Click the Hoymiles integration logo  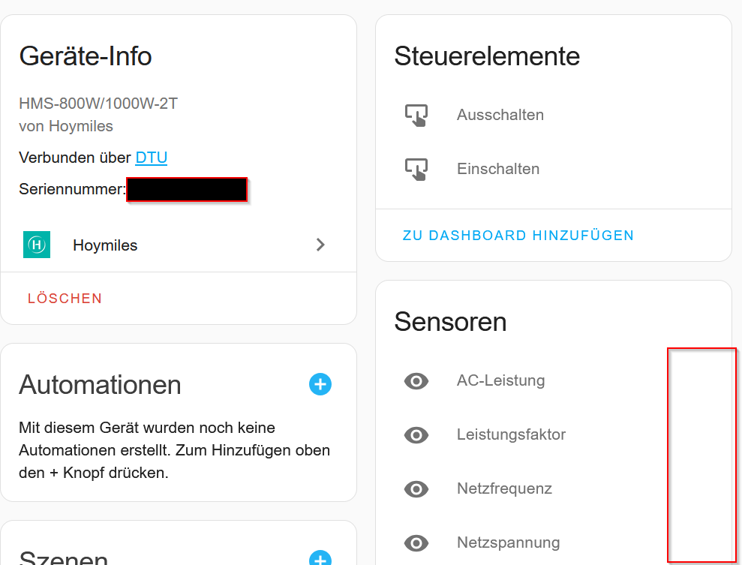(37, 245)
